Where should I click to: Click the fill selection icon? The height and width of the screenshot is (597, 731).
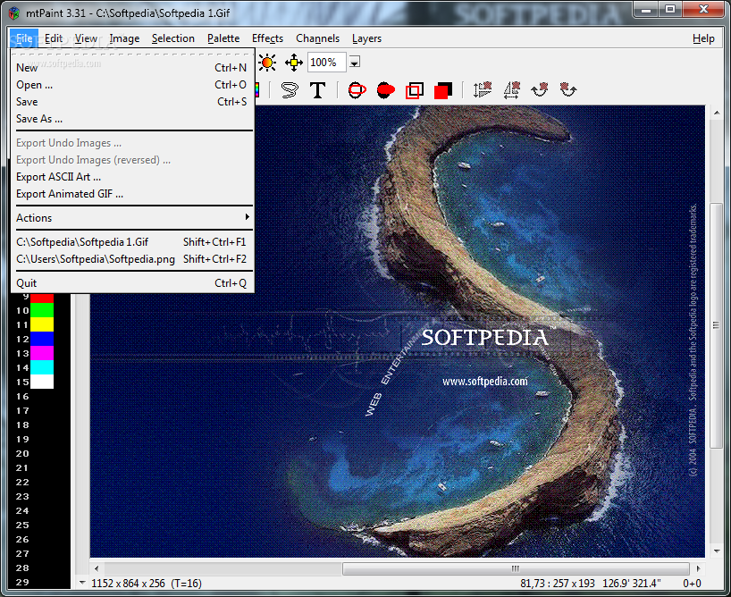(443, 90)
